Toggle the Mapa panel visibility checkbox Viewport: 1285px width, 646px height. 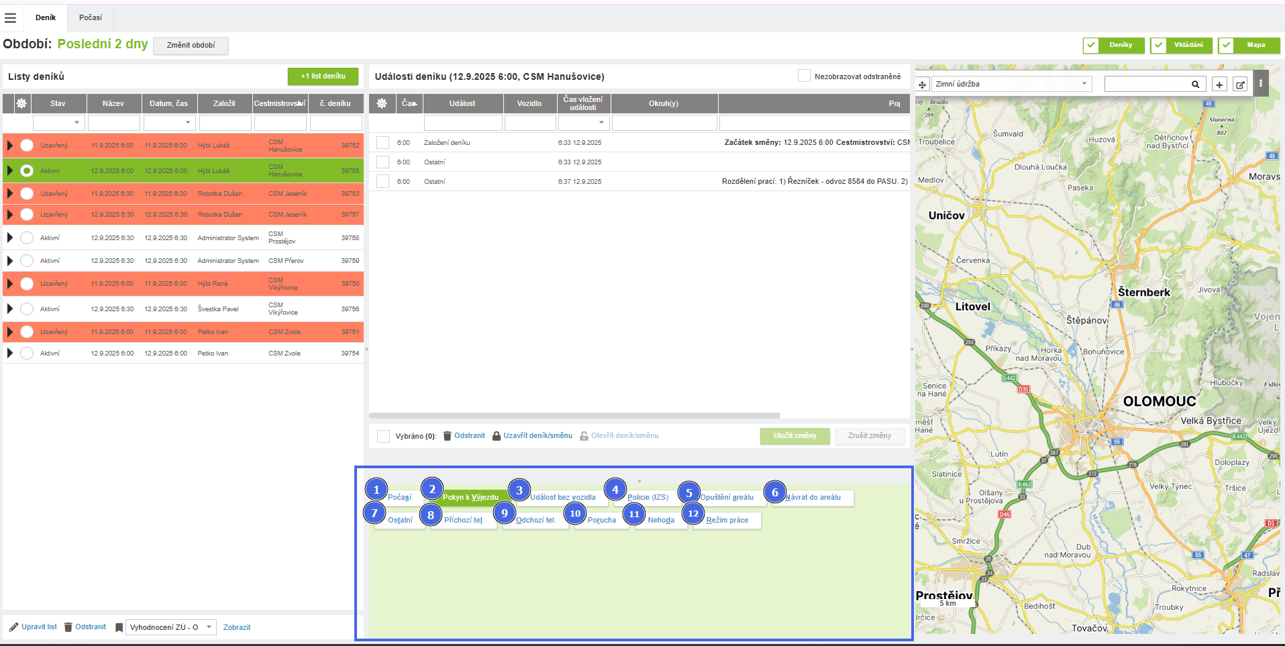click(x=1227, y=45)
